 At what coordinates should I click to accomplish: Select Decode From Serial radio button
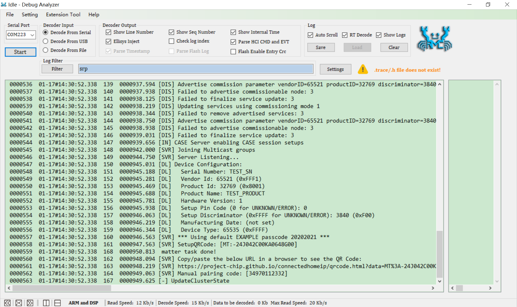[x=46, y=32]
